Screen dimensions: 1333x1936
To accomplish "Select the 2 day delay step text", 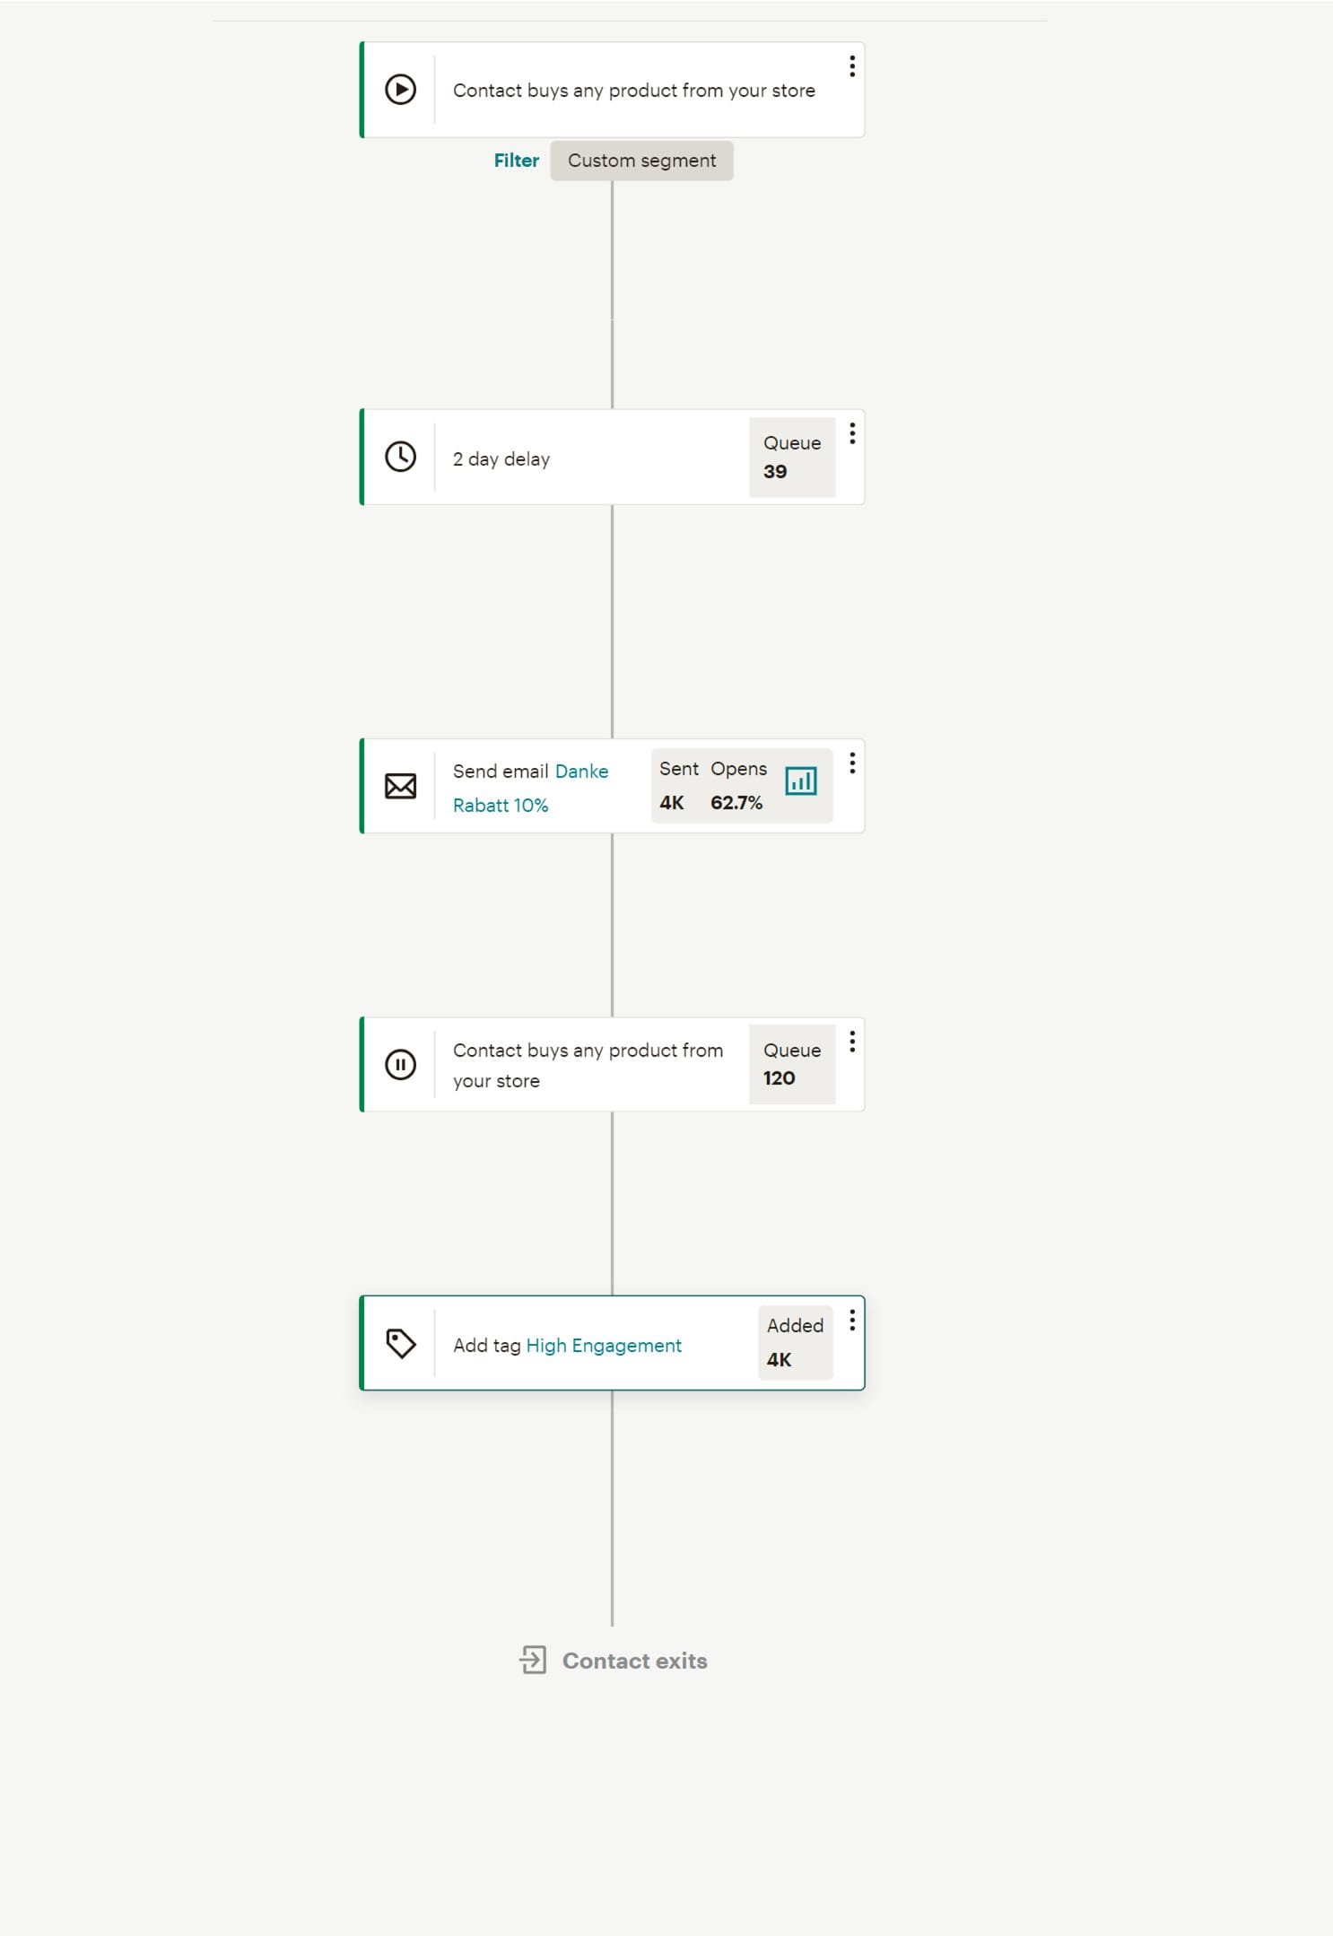I will tap(501, 458).
